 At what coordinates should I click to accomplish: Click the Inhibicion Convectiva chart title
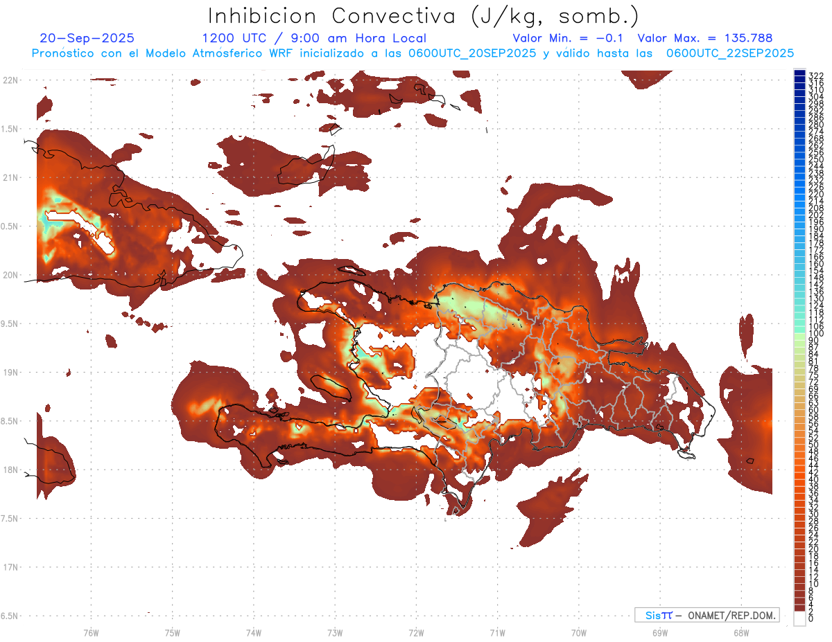[423, 15]
